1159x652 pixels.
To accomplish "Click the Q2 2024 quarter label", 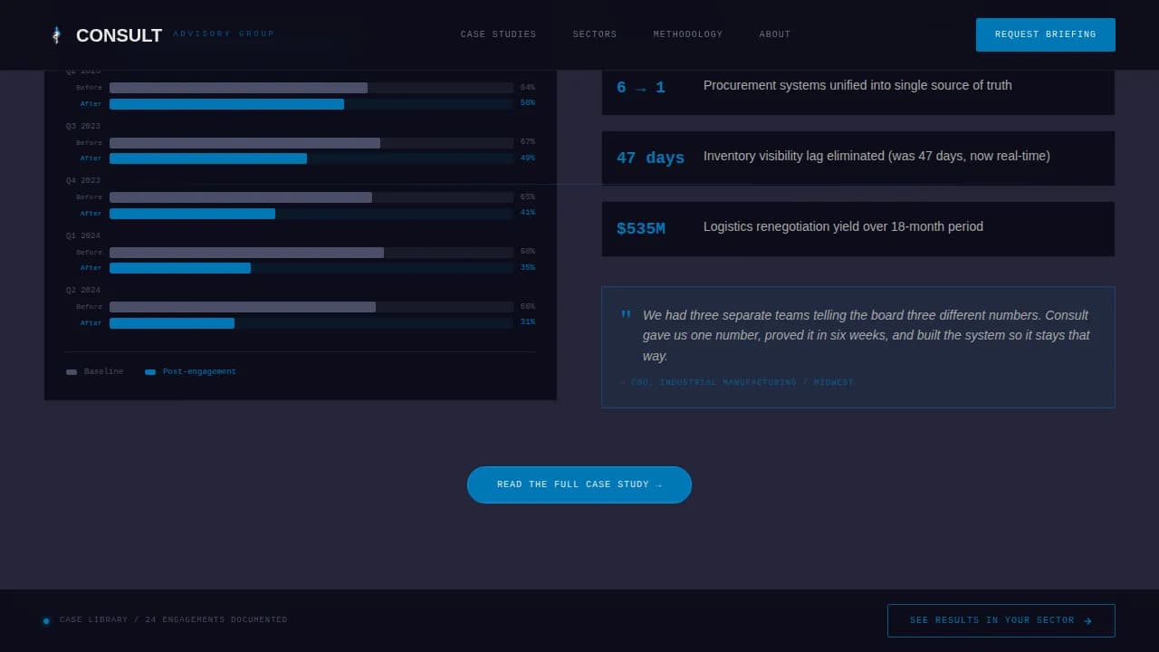I will [x=83, y=291].
